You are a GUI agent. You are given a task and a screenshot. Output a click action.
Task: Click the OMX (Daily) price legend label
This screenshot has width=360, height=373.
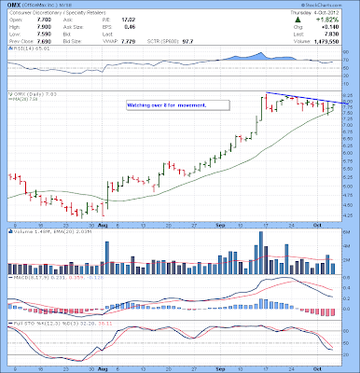point(35,94)
